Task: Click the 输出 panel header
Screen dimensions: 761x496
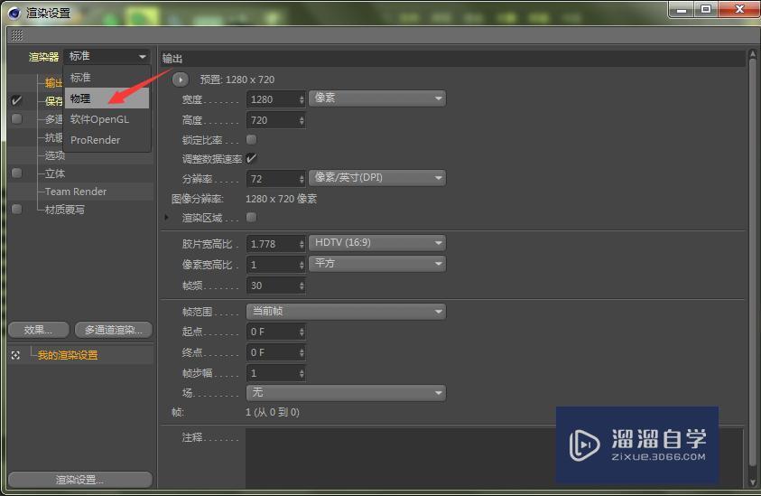Action: [452, 59]
